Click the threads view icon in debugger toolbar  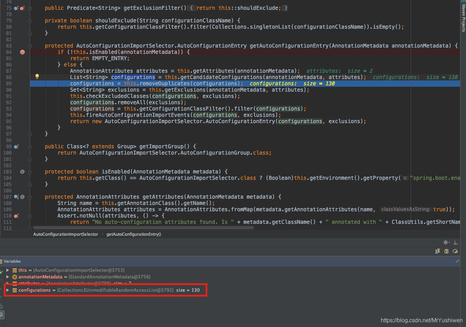point(438,251)
